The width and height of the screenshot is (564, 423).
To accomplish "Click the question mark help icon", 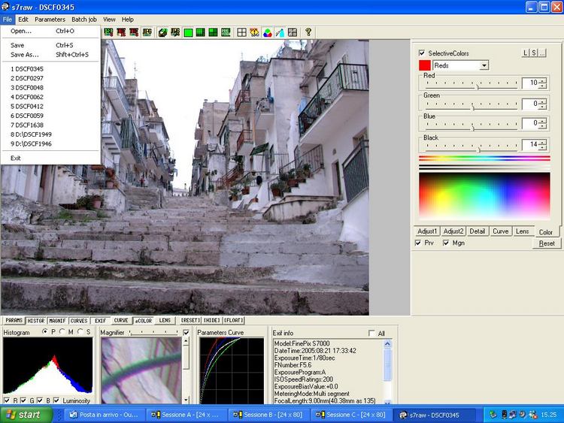I will tap(308, 32).
